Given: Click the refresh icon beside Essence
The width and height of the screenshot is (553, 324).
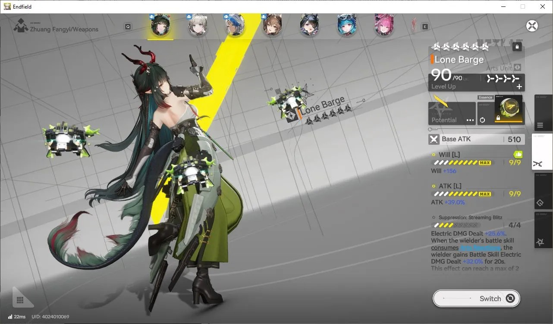Looking at the screenshot, I should pyautogui.click(x=483, y=120).
